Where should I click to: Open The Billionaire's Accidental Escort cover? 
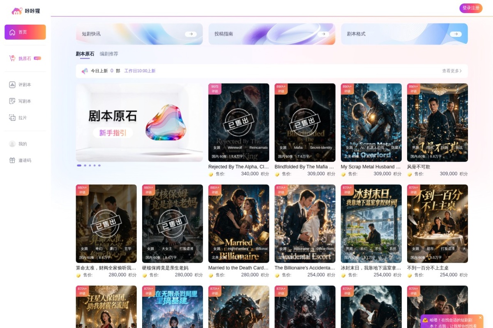pos(305,223)
